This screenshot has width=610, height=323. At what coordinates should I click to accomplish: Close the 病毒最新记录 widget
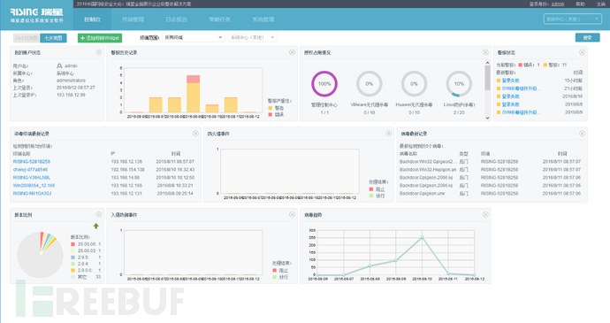582,134
